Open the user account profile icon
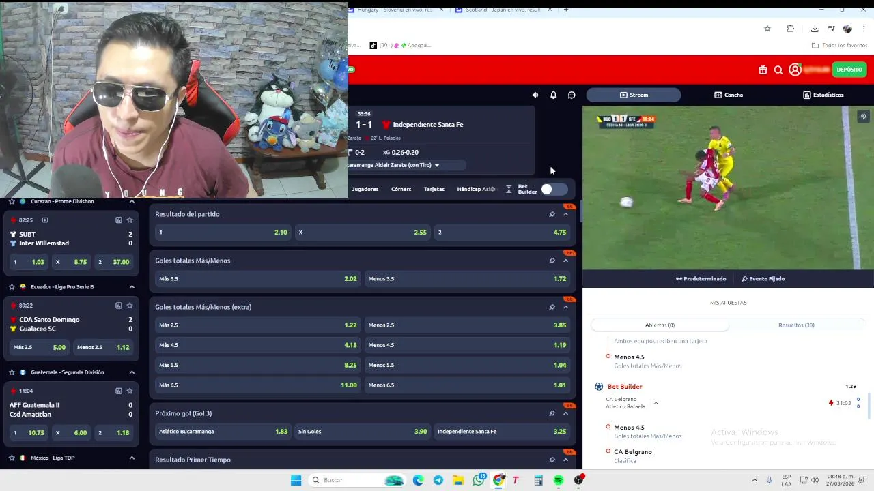 pyautogui.click(x=795, y=70)
